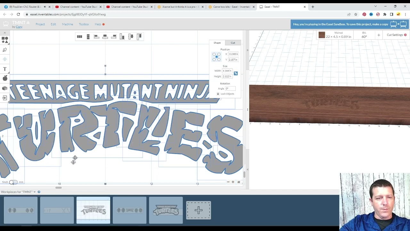Viewport: 410px width, 231px height.
Task: Click Lock Objects
Action: pos(225,94)
